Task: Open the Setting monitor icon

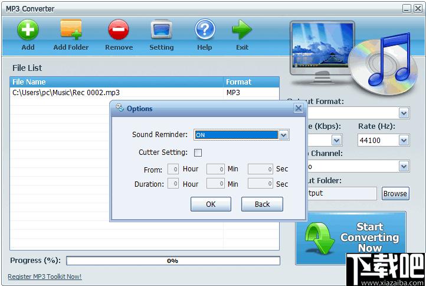Action: (162, 30)
